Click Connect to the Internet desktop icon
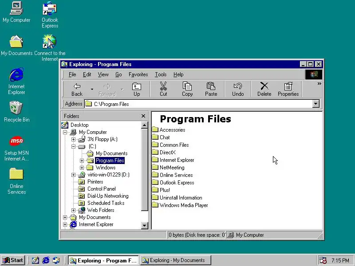 click(50, 48)
